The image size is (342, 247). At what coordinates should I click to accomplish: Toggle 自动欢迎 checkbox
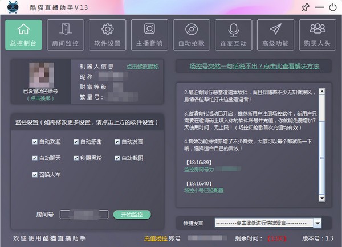(x=35, y=142)
